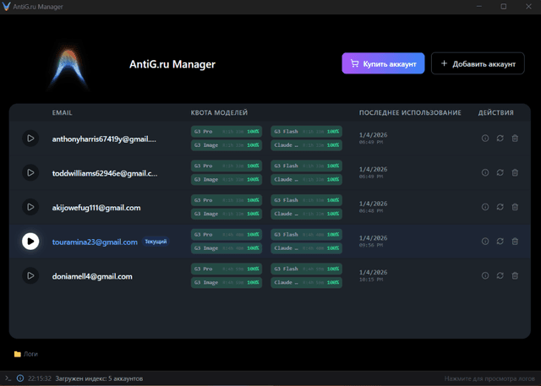Click status message Загружен индекс: 5 аккаунтов

(x=99, y=378)
